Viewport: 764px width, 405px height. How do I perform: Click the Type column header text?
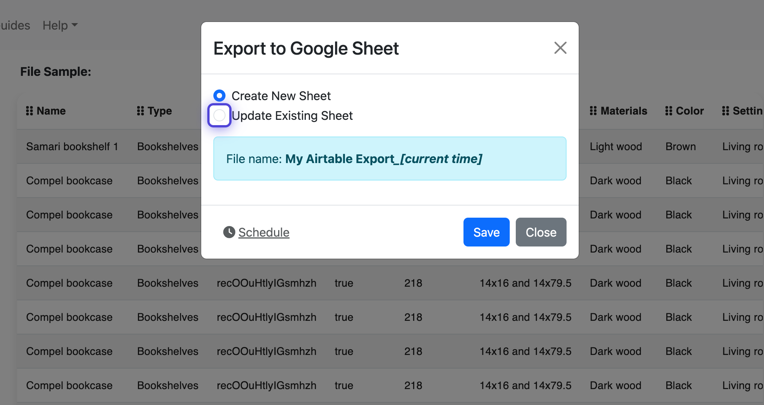pyautogui.click(x=160, y=111)
